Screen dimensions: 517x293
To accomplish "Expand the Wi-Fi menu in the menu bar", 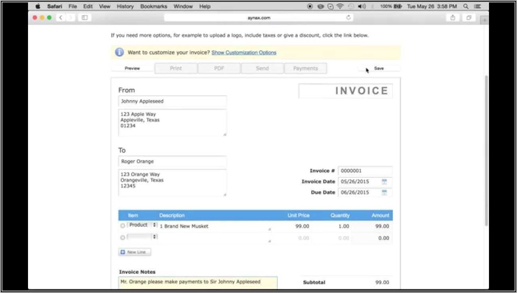I will 341,6.
